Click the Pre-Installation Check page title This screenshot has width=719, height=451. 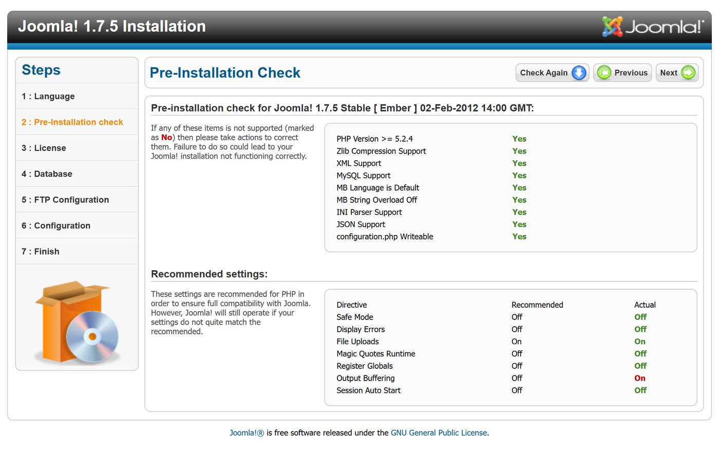[x=225, y=73]
